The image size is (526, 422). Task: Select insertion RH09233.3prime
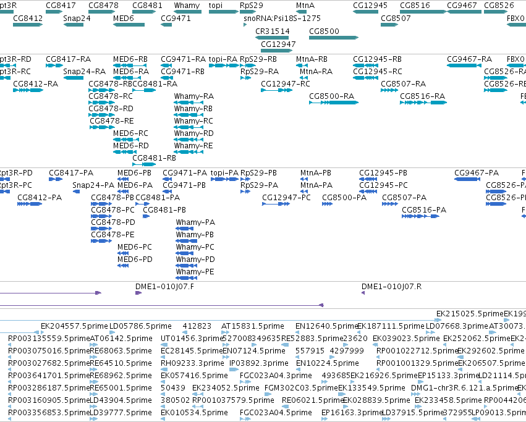(x=192, y=363)
